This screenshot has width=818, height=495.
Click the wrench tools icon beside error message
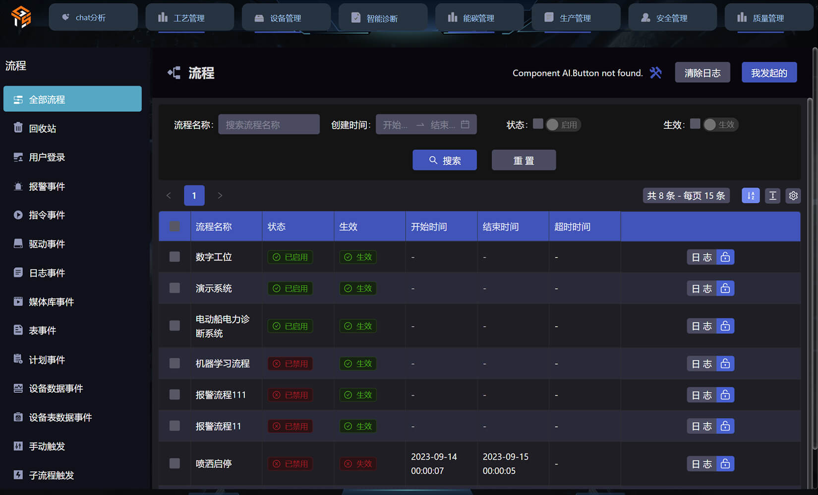click(655, 73)
